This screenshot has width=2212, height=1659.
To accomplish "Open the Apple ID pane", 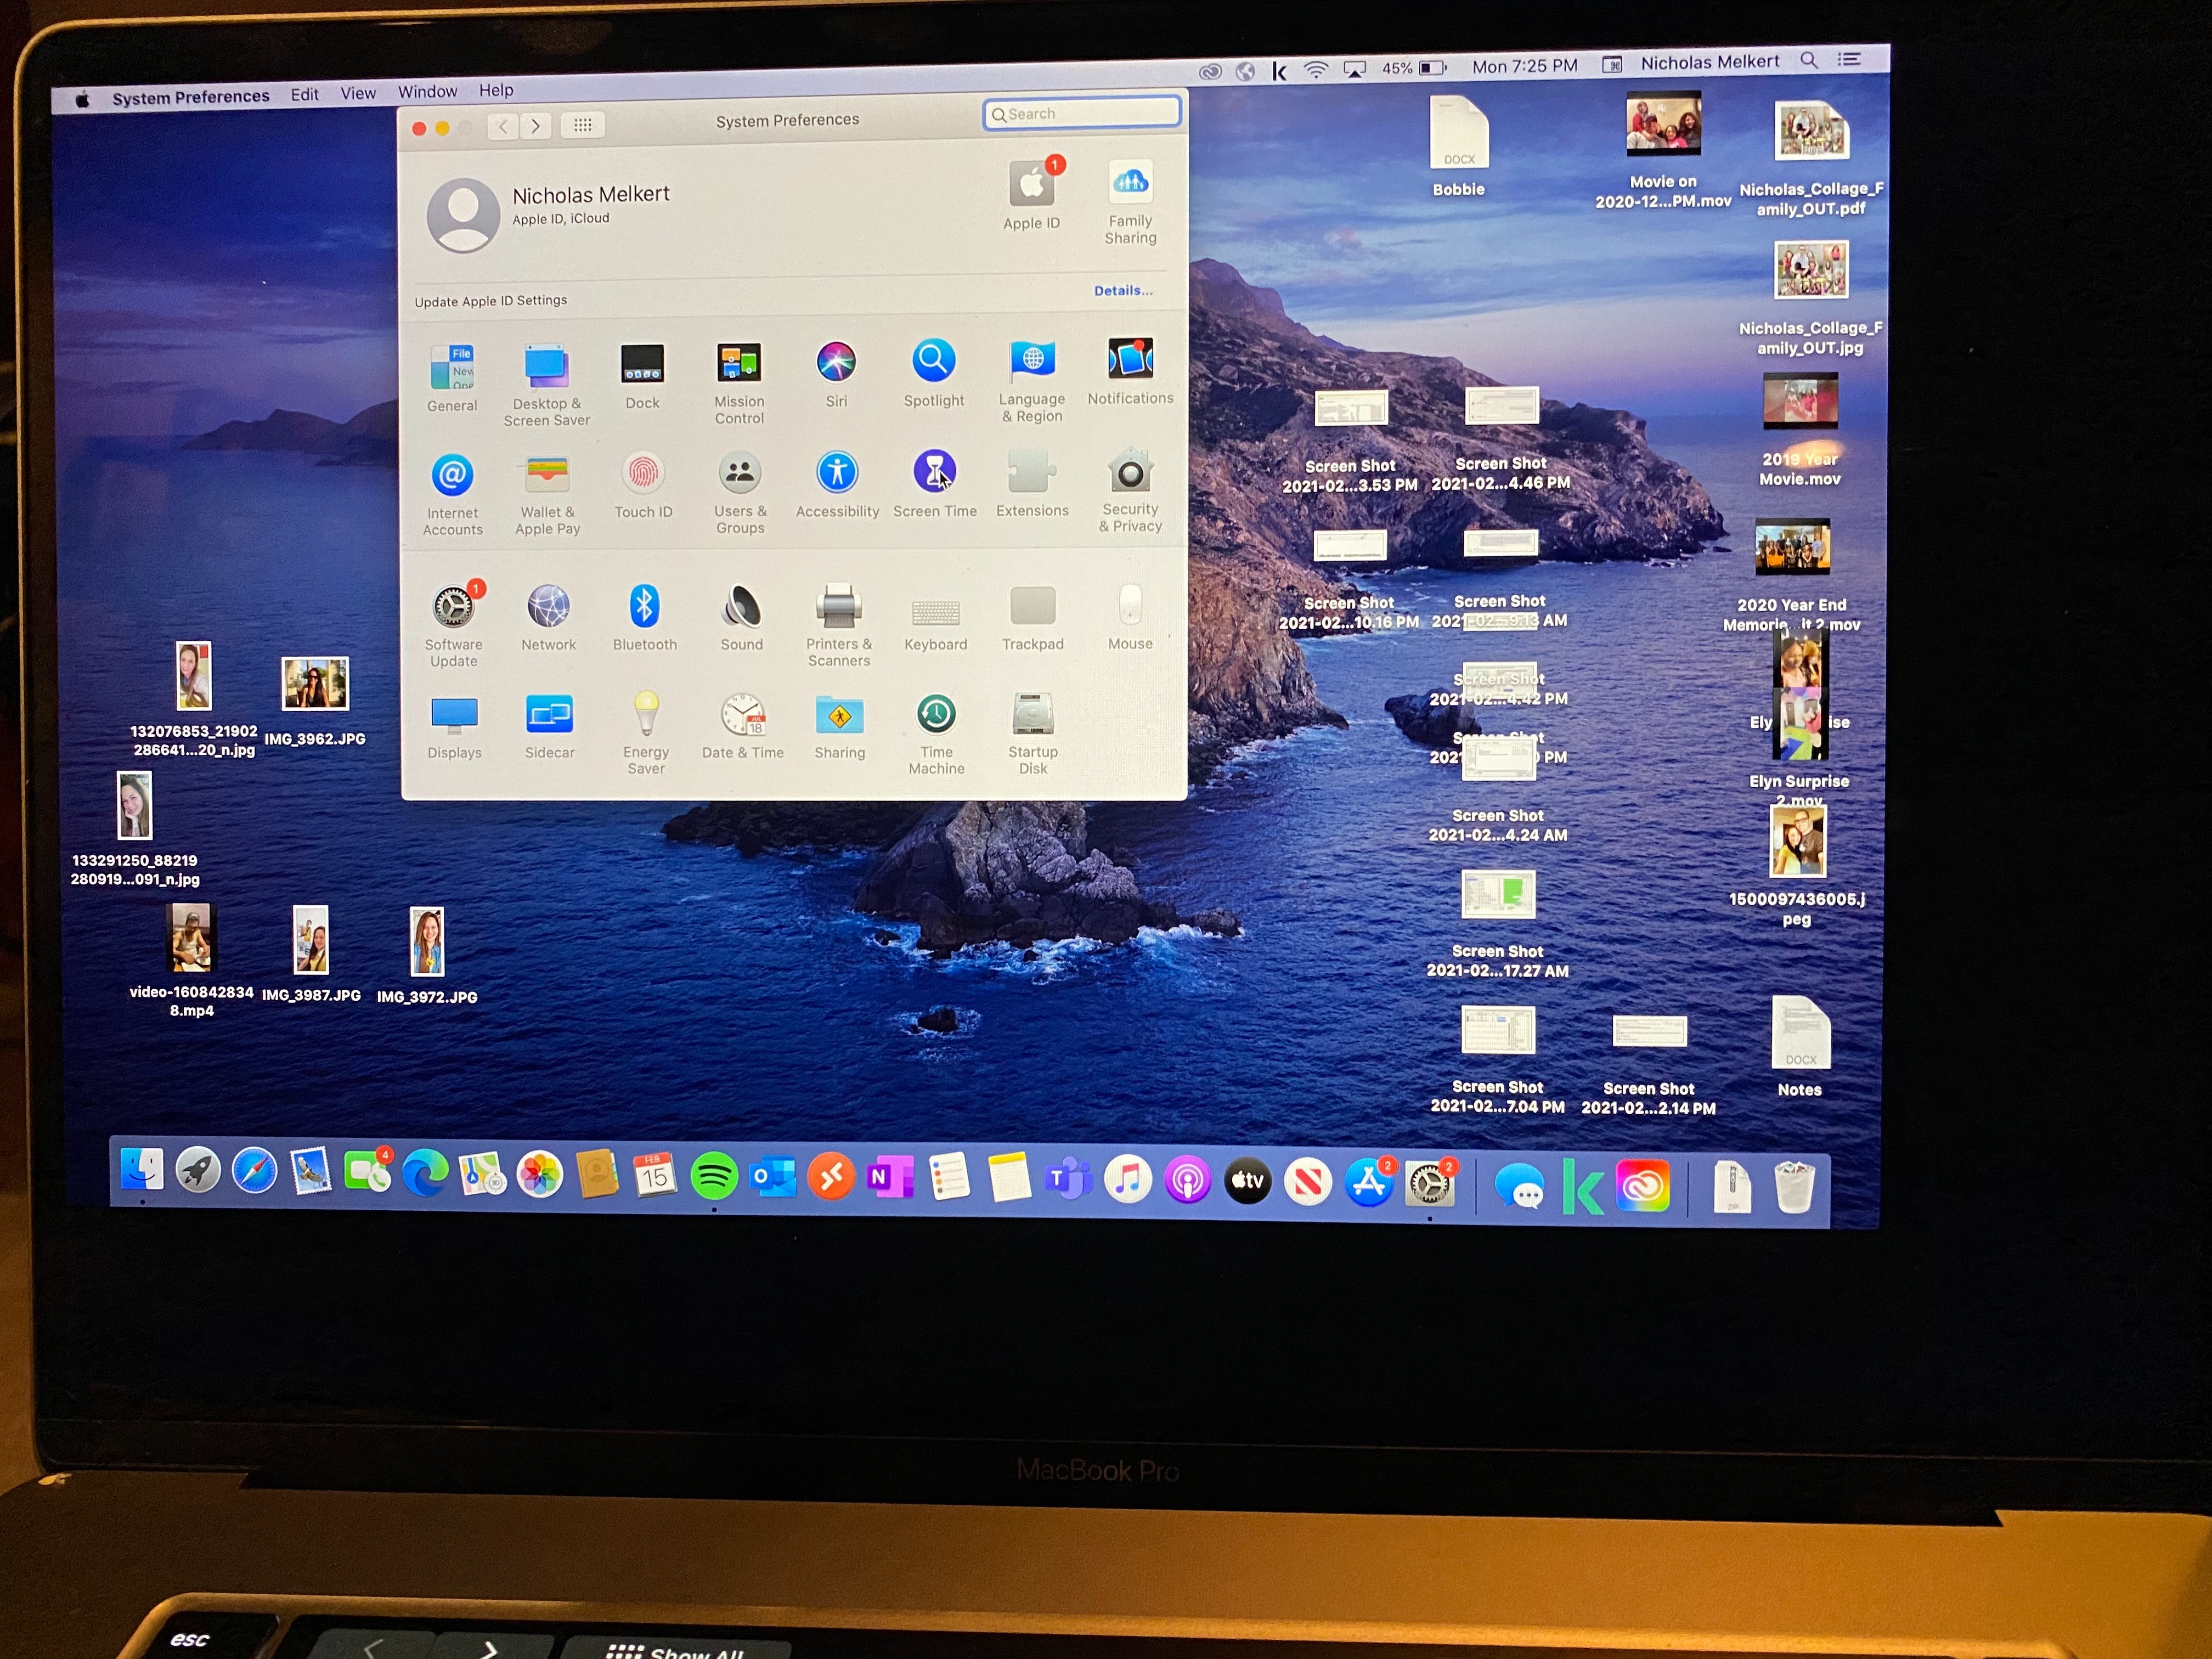I will 1031,185.
